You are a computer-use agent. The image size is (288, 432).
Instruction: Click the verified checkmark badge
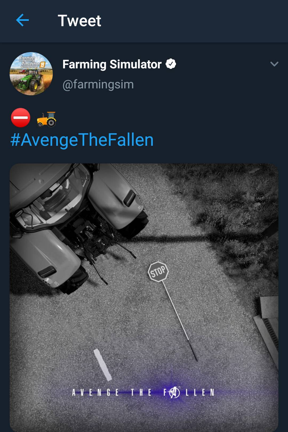click(x=171, y=64)
